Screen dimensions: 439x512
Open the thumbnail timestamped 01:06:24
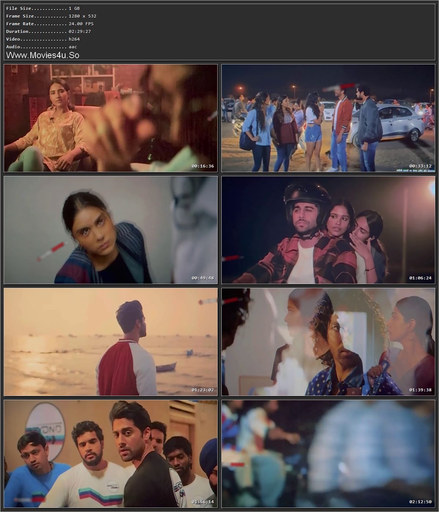click(328, 230)
